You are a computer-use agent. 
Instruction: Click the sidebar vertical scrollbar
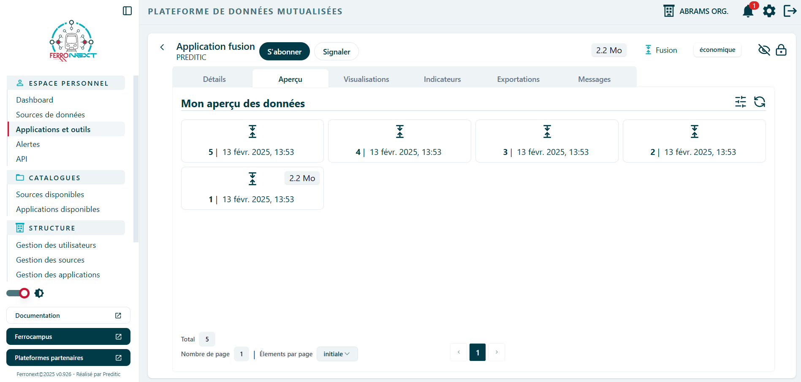click(x=136, y=159)
